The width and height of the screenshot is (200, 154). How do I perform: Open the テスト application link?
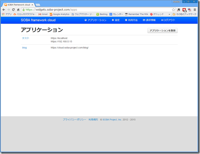pos(25,38)
